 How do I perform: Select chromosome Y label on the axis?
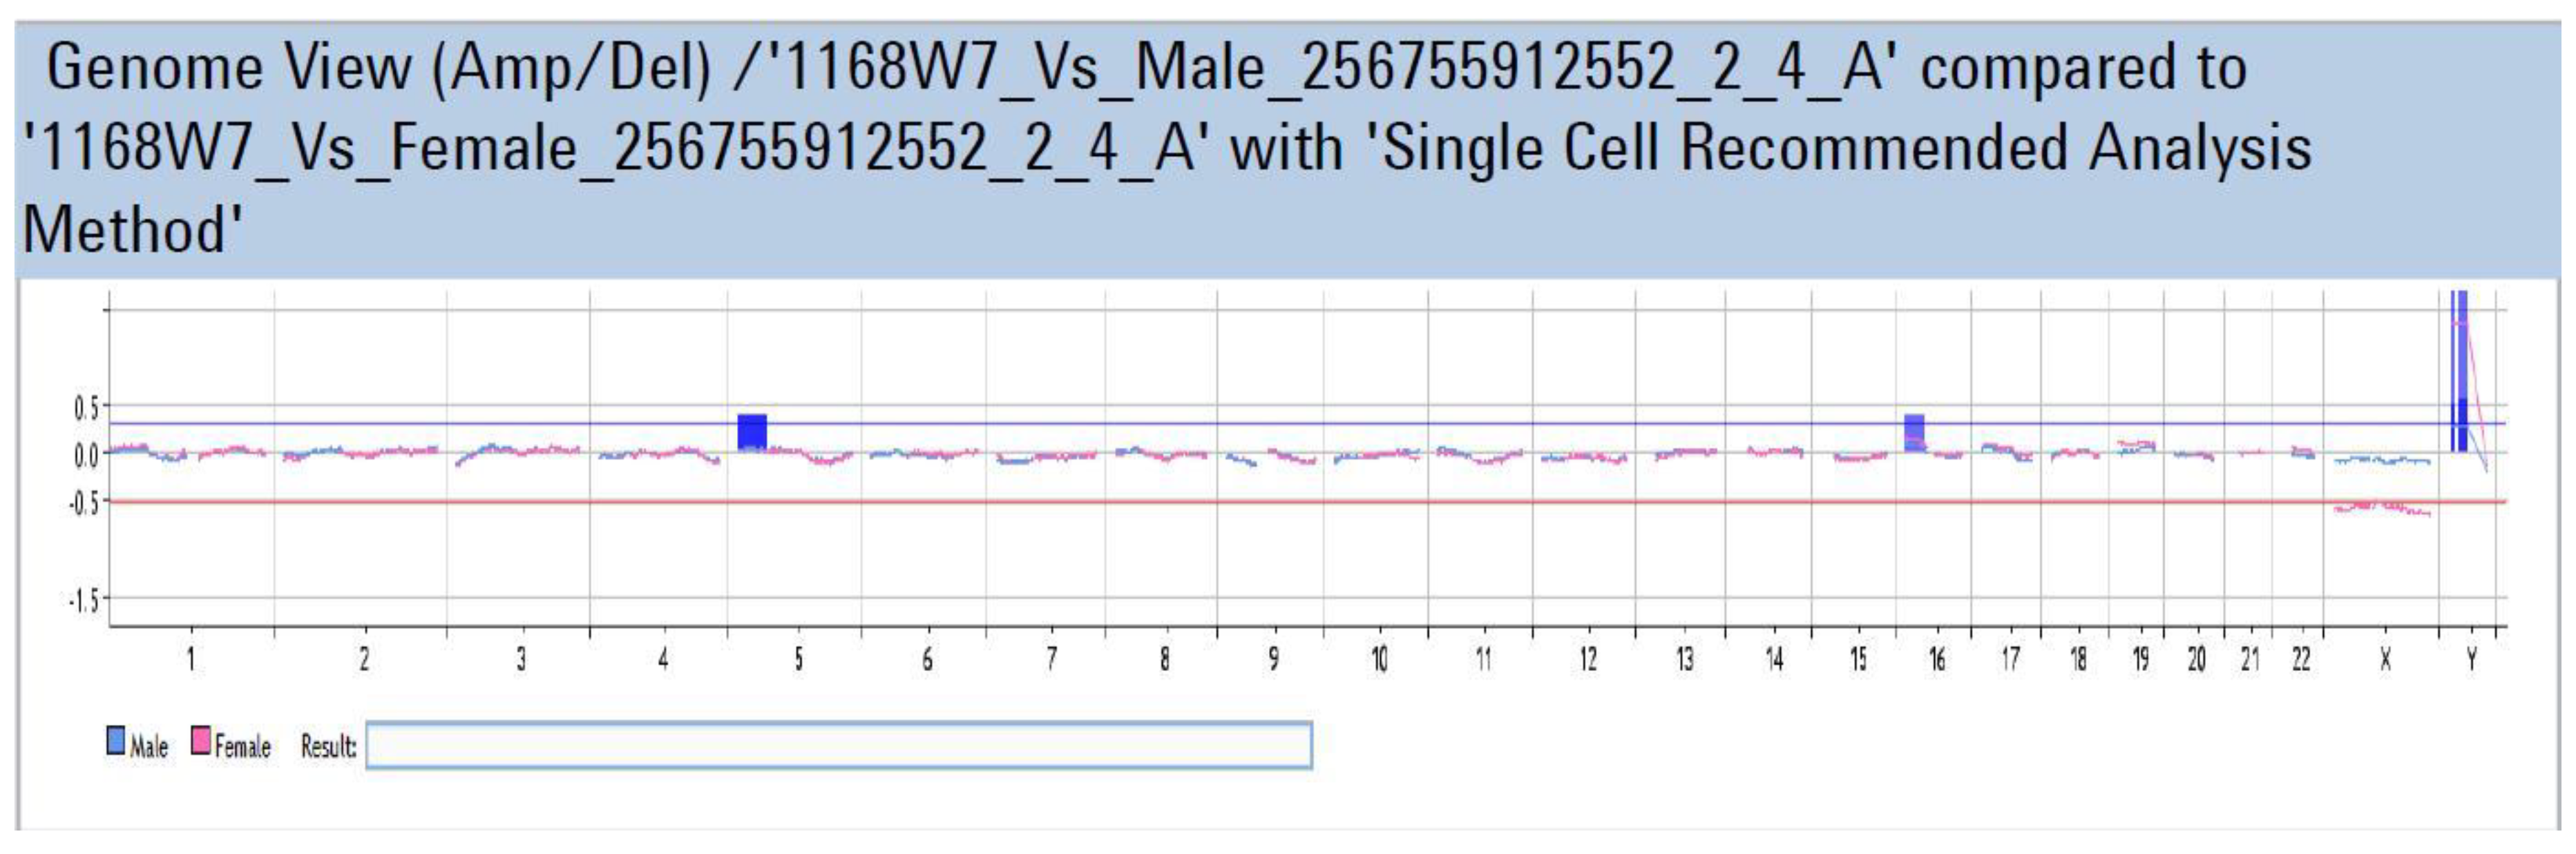[x=2472, y=659]
